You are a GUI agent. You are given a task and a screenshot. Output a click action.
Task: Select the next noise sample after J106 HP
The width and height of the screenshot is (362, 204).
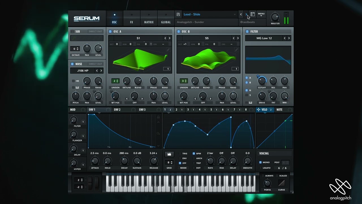click(101, 71)
